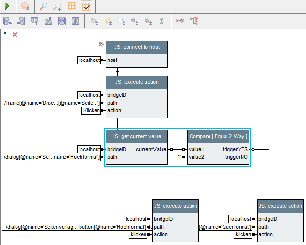Click the zoom in magnifier icon

point(57,6)
